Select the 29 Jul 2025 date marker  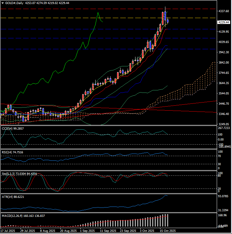[x=26, y=231]
